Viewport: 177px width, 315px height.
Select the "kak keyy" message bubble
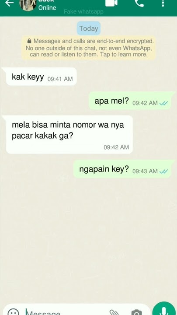coord(41,77)
